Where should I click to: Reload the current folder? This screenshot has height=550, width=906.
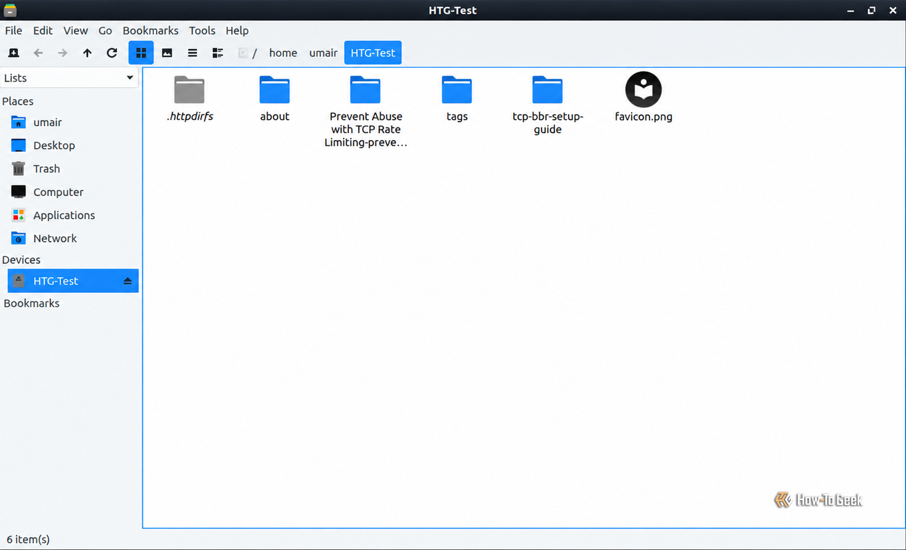(112, 53)
